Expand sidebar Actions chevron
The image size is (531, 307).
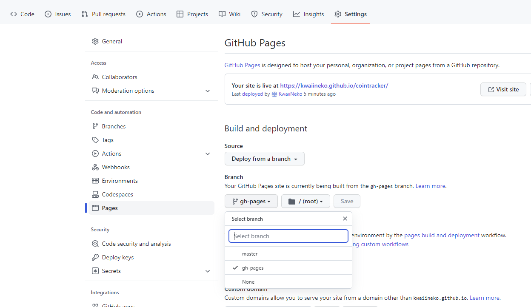(x=208, y=153)
